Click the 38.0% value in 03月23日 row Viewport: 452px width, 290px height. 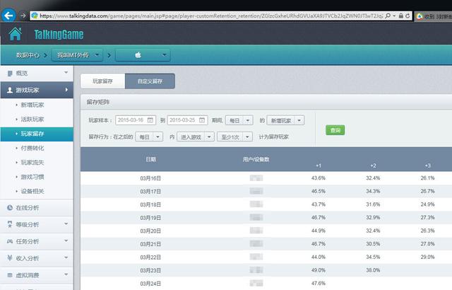373,270
